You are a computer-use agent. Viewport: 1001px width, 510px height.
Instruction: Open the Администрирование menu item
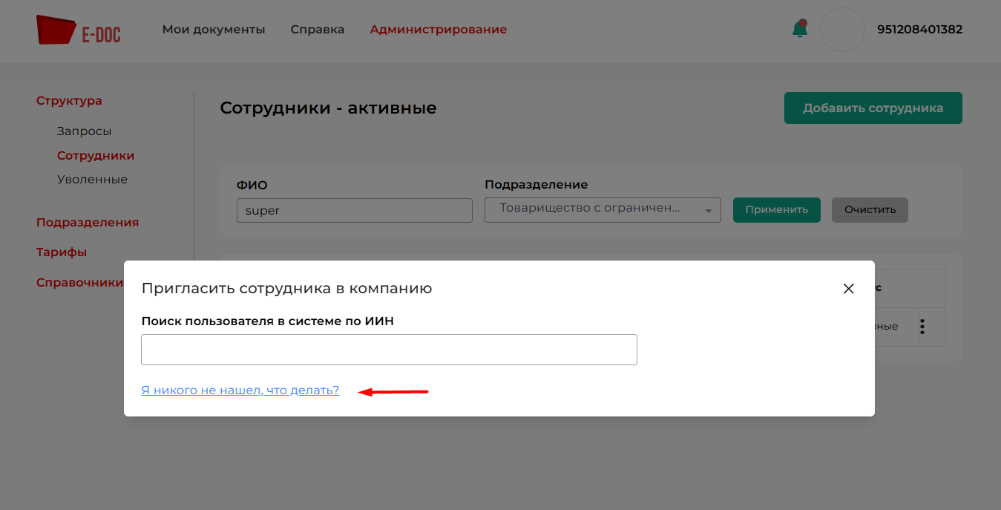(438, 30)
